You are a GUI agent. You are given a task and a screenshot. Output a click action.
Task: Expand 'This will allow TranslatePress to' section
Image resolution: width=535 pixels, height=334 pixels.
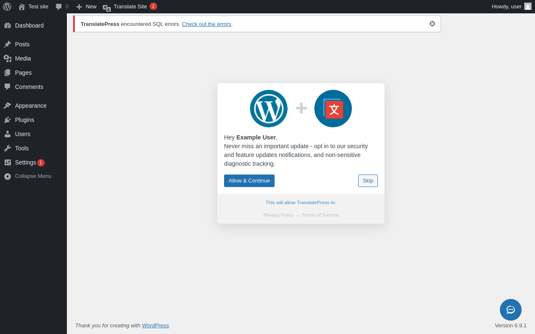[301, 202]
